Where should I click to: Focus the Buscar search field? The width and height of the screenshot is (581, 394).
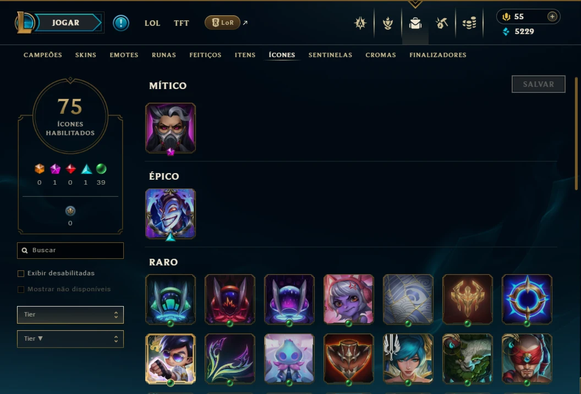click(70, 251)
